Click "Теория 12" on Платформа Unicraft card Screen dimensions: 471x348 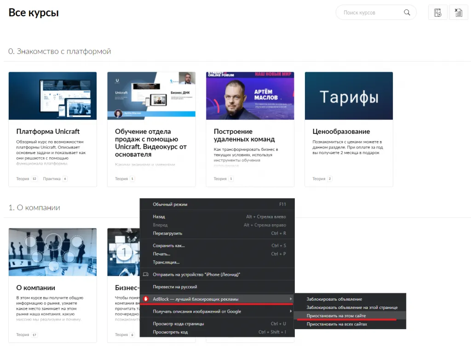27,179
